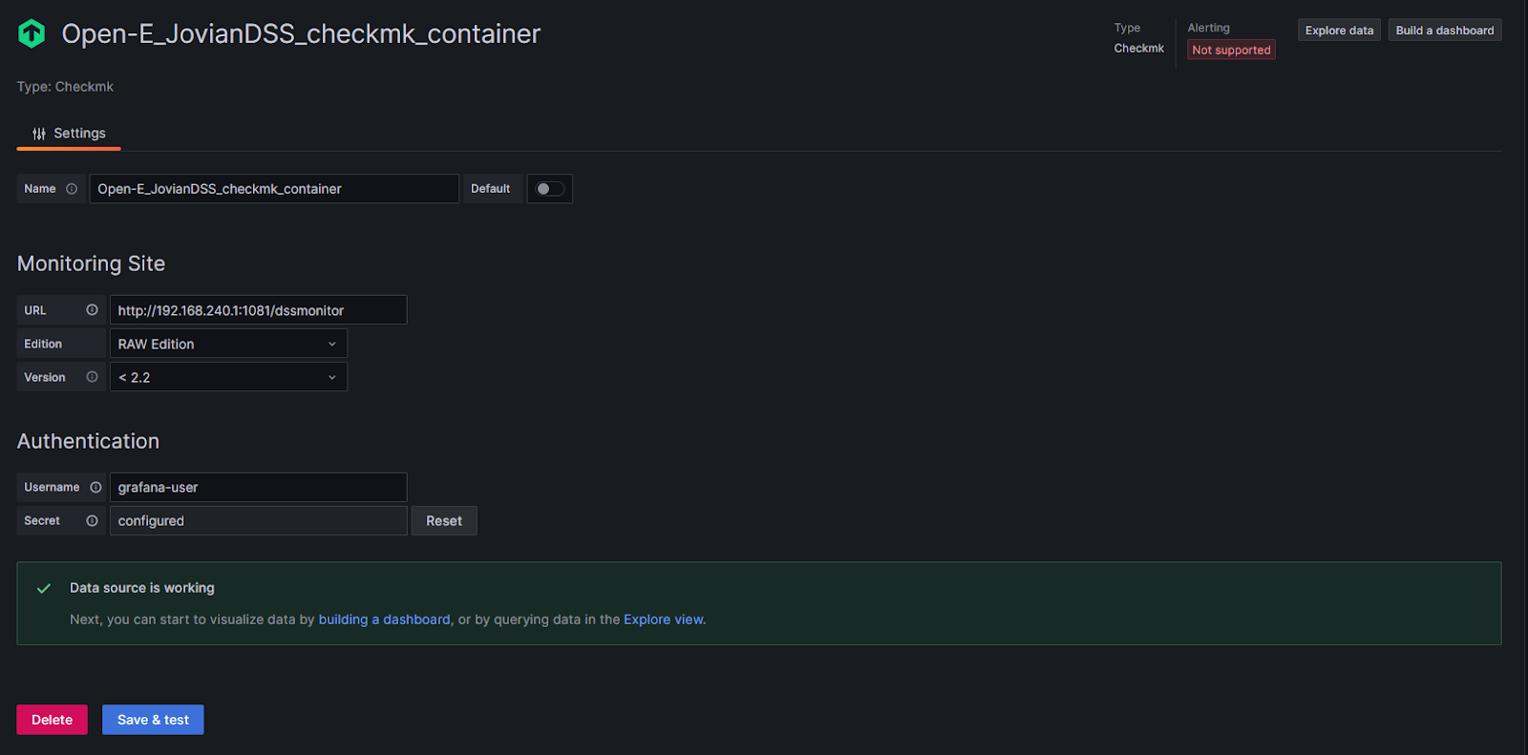Click the info icon next to Name

(x=72, y=189)
